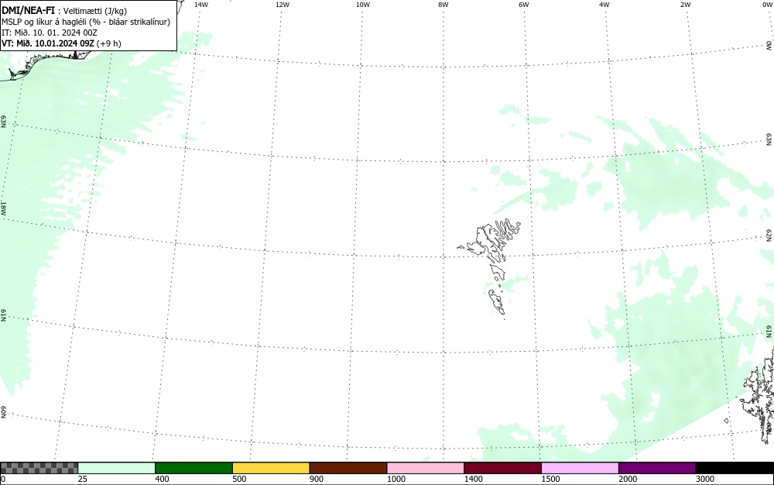Viewport: 774px width, 485px height.
Task: Click the 18W label on left edge
Action: coord(3,208)
